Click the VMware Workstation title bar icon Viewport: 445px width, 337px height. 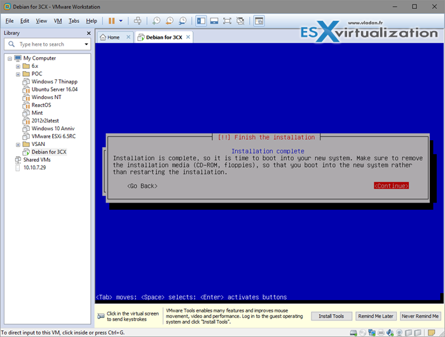pyautogui.click(x=7, y=6)
